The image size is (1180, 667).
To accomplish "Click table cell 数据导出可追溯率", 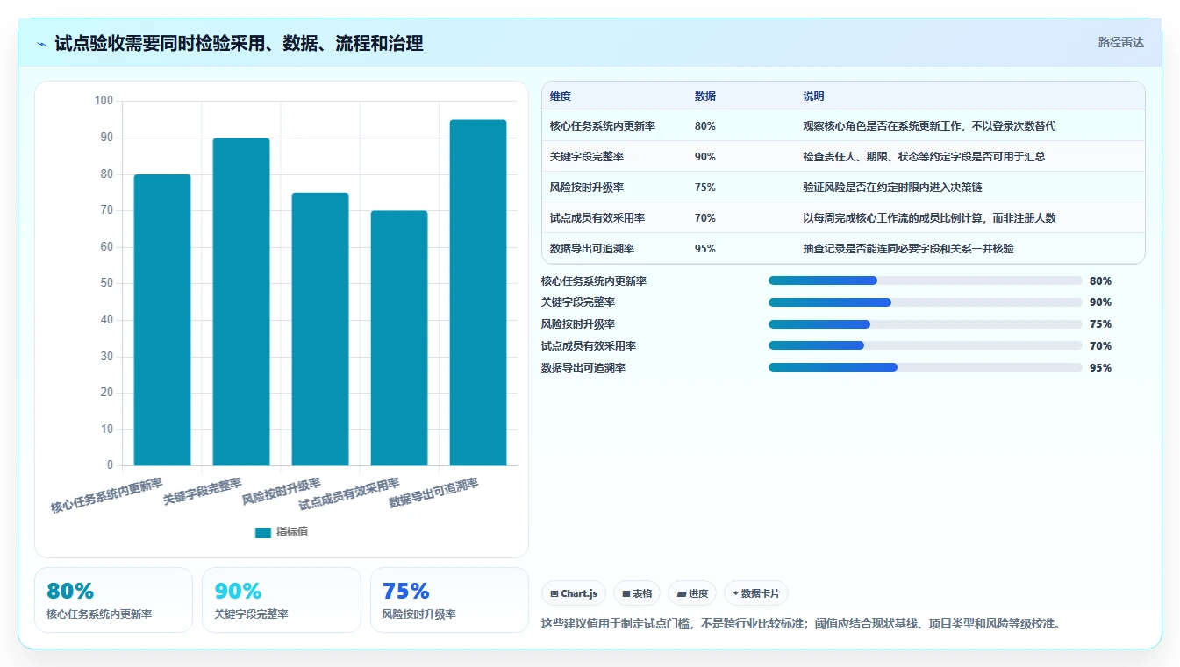I will [x=592, y=249].
